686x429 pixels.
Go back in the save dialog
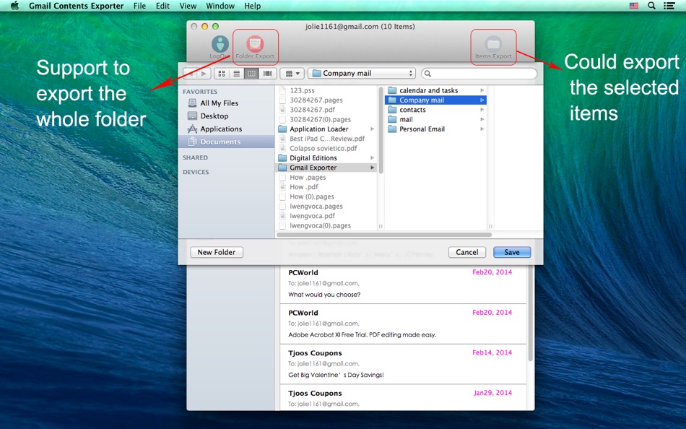pyautogui.click(x=191, y=74)
